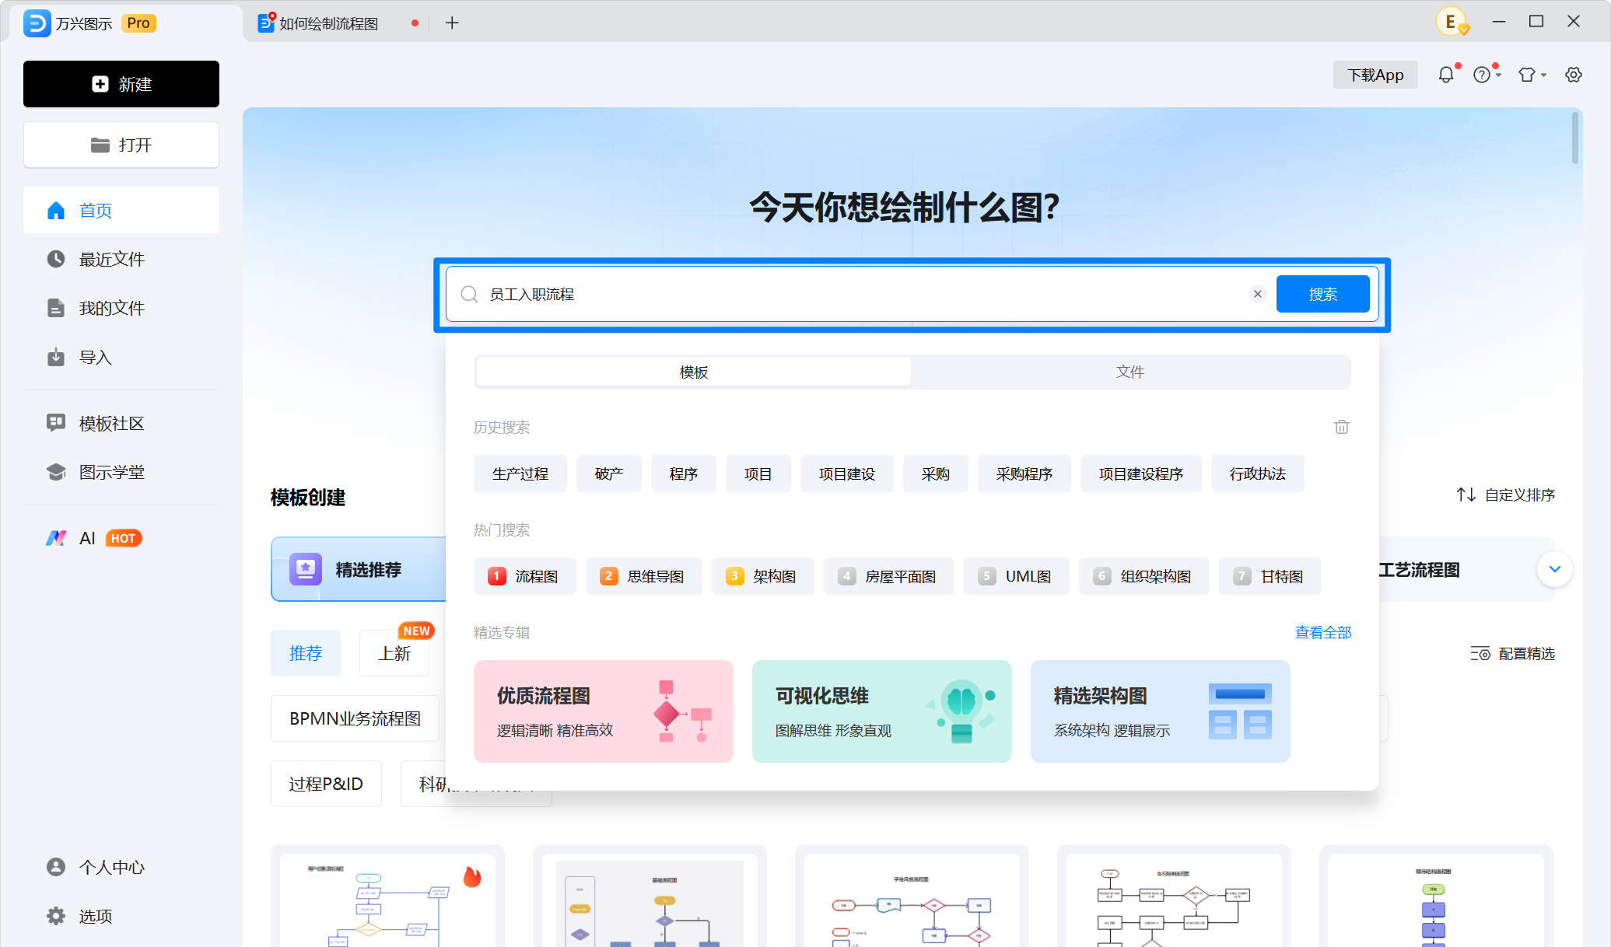Go to 首页 home in sidebar
The width and height of the screenshot is (1611, 947).
pyautogui.click(x=121, y=210)
